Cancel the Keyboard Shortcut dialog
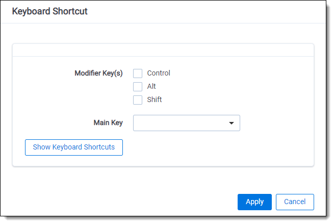The width and height of the screenshot is (334, 224). (x=295, y=202)
